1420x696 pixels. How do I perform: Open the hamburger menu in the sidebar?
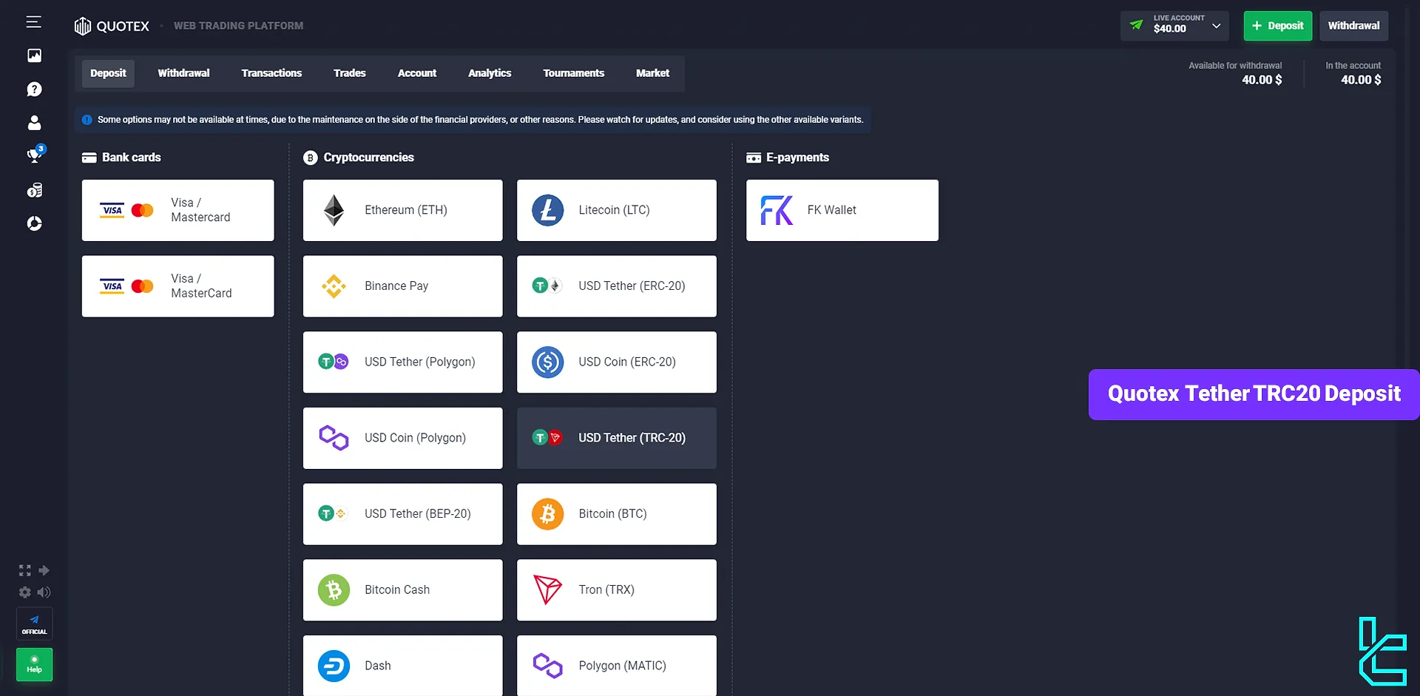point(34,22)
